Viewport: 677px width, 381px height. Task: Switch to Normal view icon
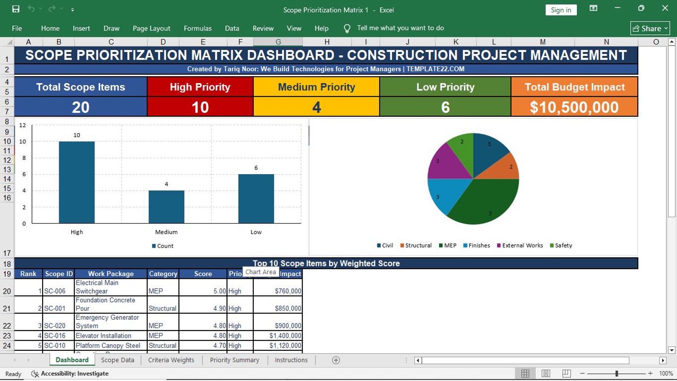click(x=525, y=373)
